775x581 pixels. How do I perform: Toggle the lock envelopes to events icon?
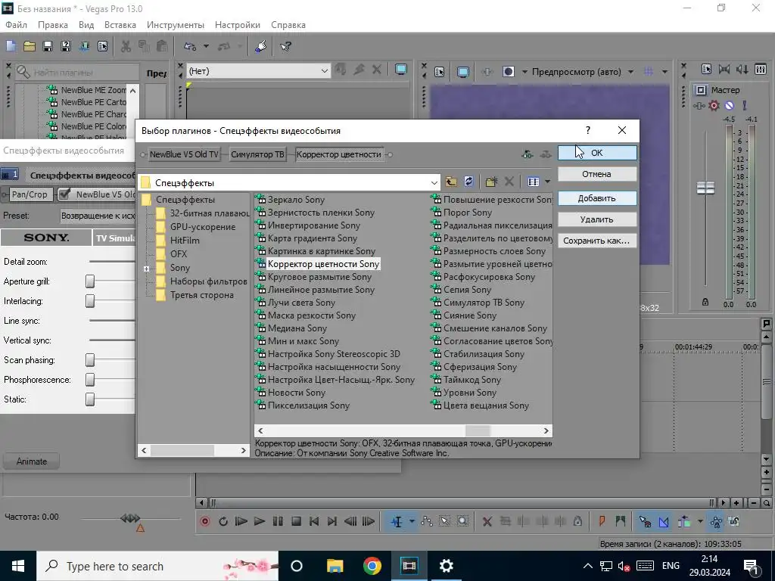pyautogui.click(x=716, y=521)
